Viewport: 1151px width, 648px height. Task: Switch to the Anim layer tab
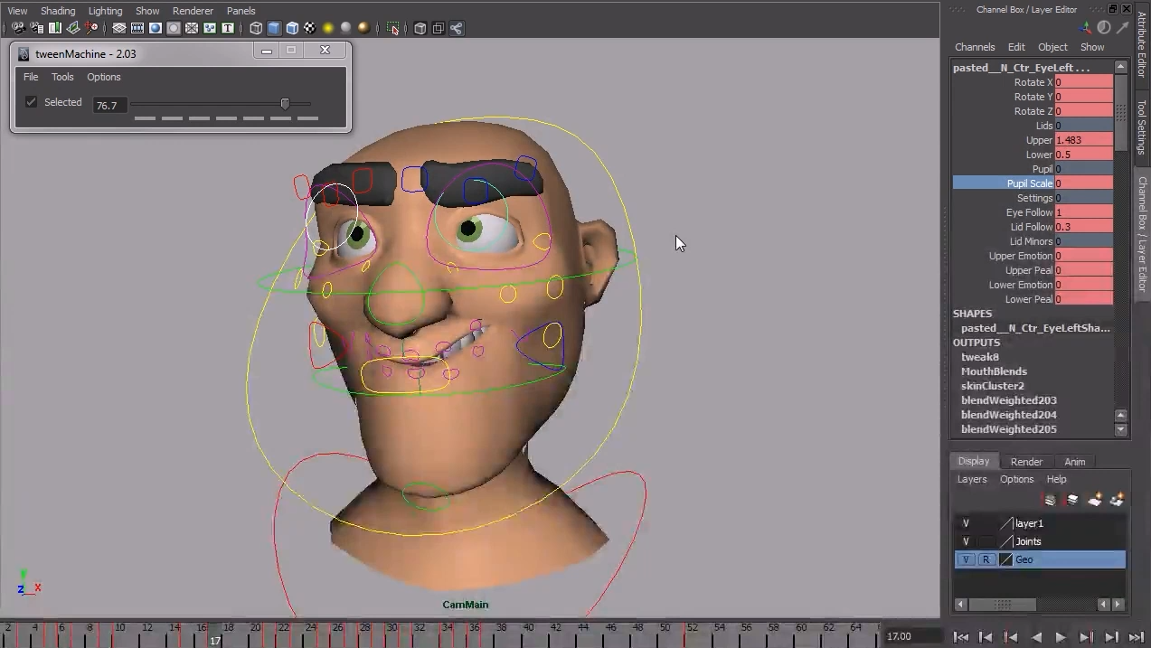point(1074,462)
